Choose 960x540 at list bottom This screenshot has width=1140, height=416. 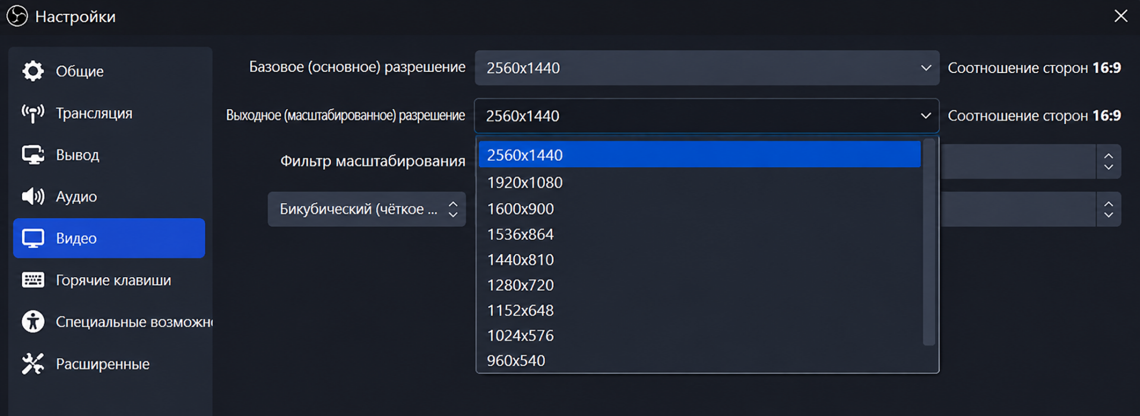tap(699, 360)
